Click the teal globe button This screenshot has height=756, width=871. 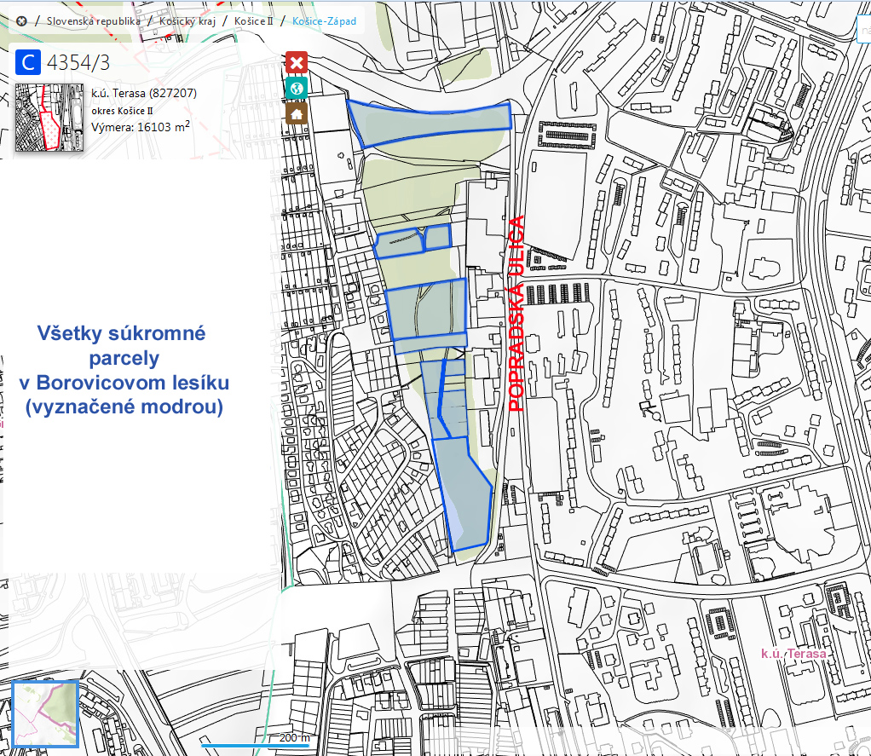click(296, 87)
